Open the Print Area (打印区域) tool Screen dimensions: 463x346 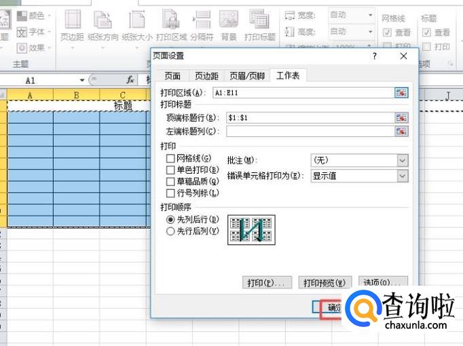tap(171, 26)
